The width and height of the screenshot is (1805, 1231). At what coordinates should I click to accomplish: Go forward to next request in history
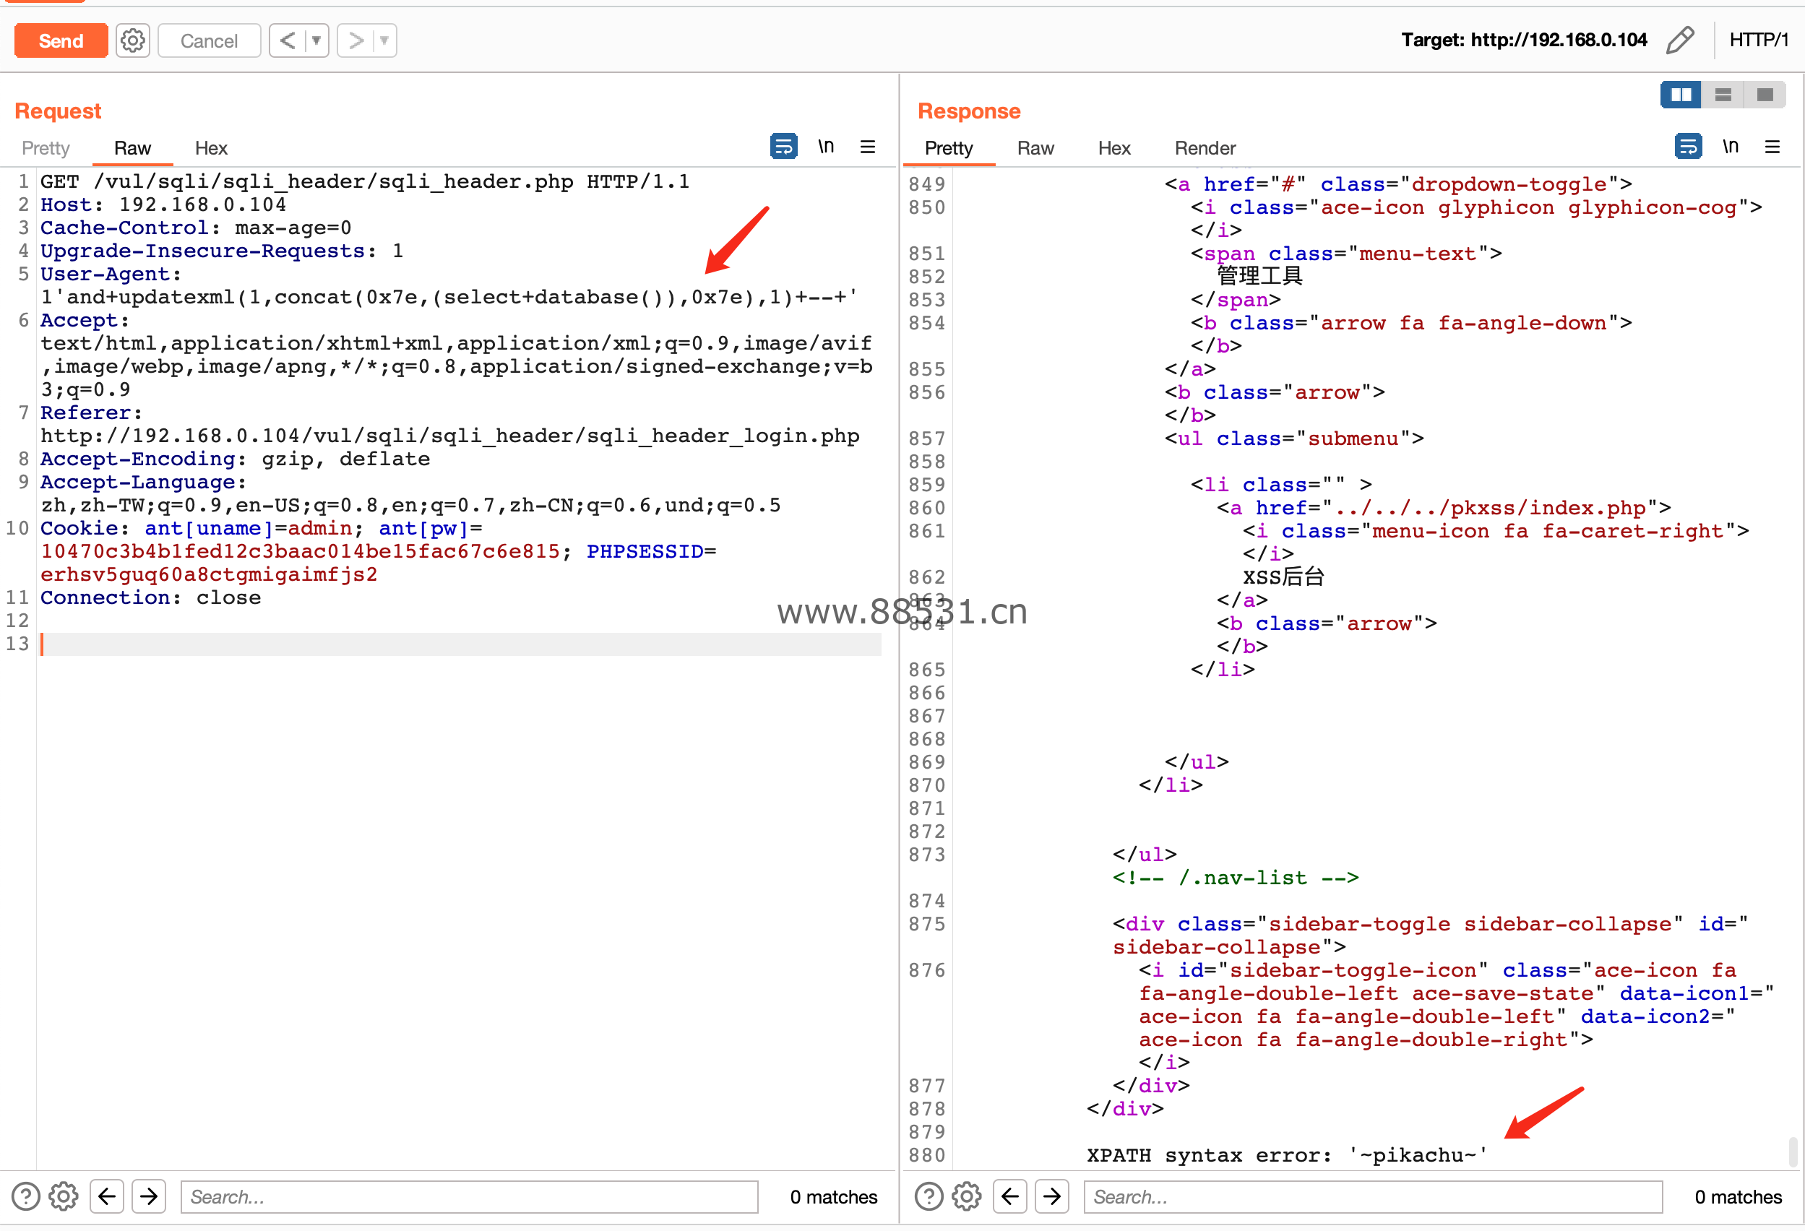click(356, 40)
